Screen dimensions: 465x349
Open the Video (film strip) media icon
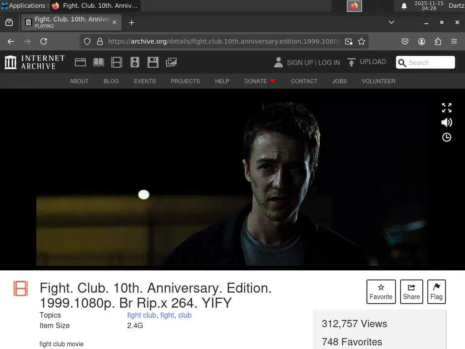(x=117, y=62)
